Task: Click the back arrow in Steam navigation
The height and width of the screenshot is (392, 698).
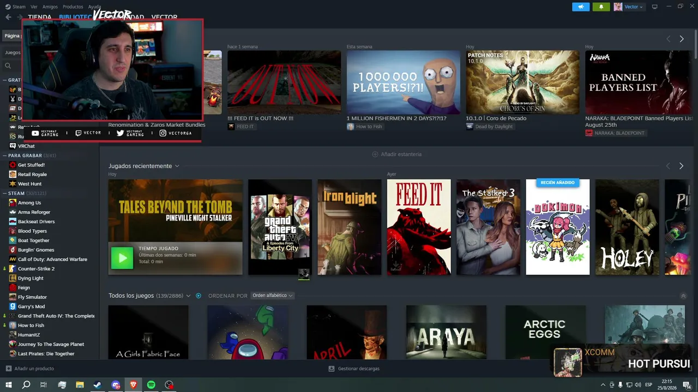Action: coord(8,17)
